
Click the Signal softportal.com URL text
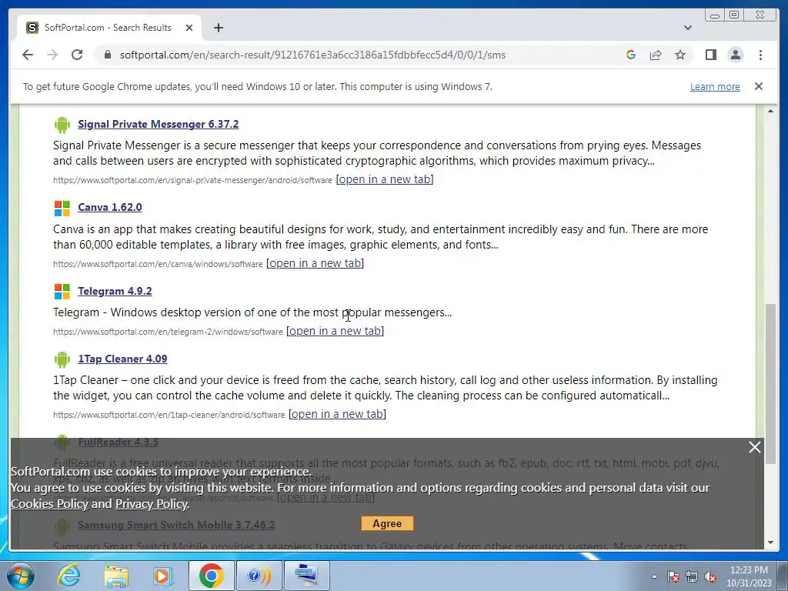pyautogui.click(x=192, y=180)
